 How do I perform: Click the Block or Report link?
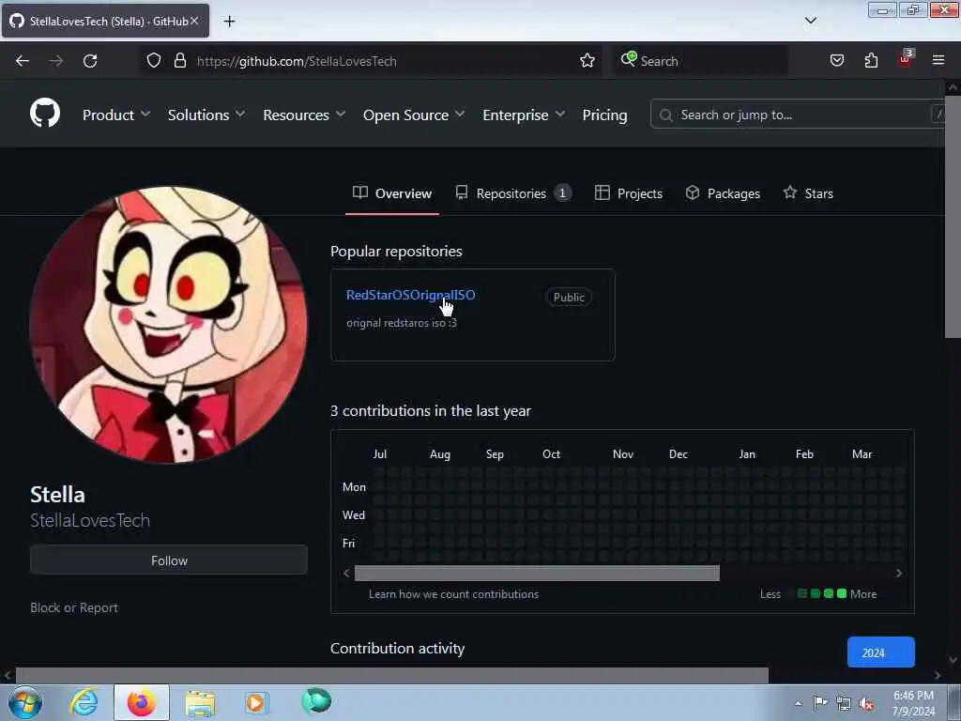(x=74, y=607)
